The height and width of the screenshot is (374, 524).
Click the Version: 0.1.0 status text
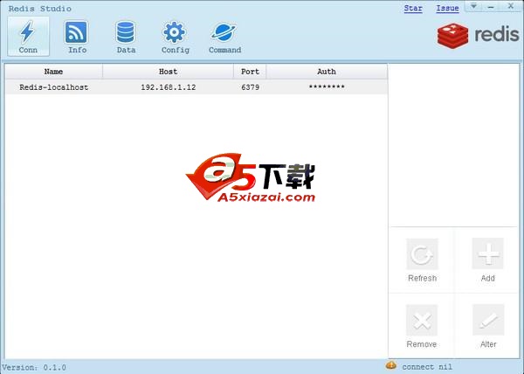point(34,367)
